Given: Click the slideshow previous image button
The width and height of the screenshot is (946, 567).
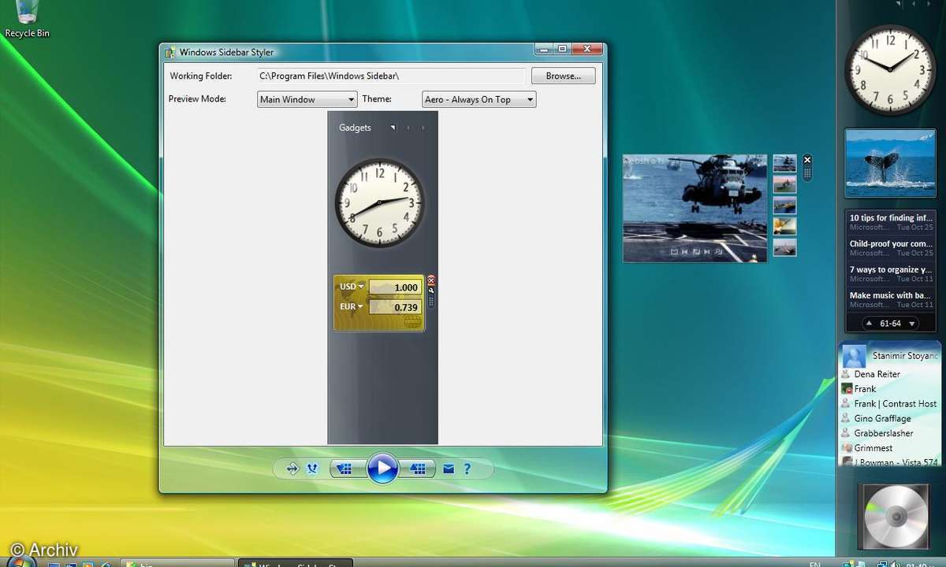Looking at the screenshot, I should pos(684,252).
